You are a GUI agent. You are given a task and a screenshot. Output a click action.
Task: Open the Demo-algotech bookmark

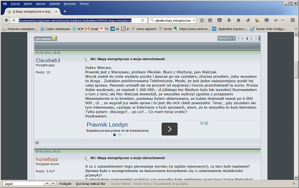point(144,29)
